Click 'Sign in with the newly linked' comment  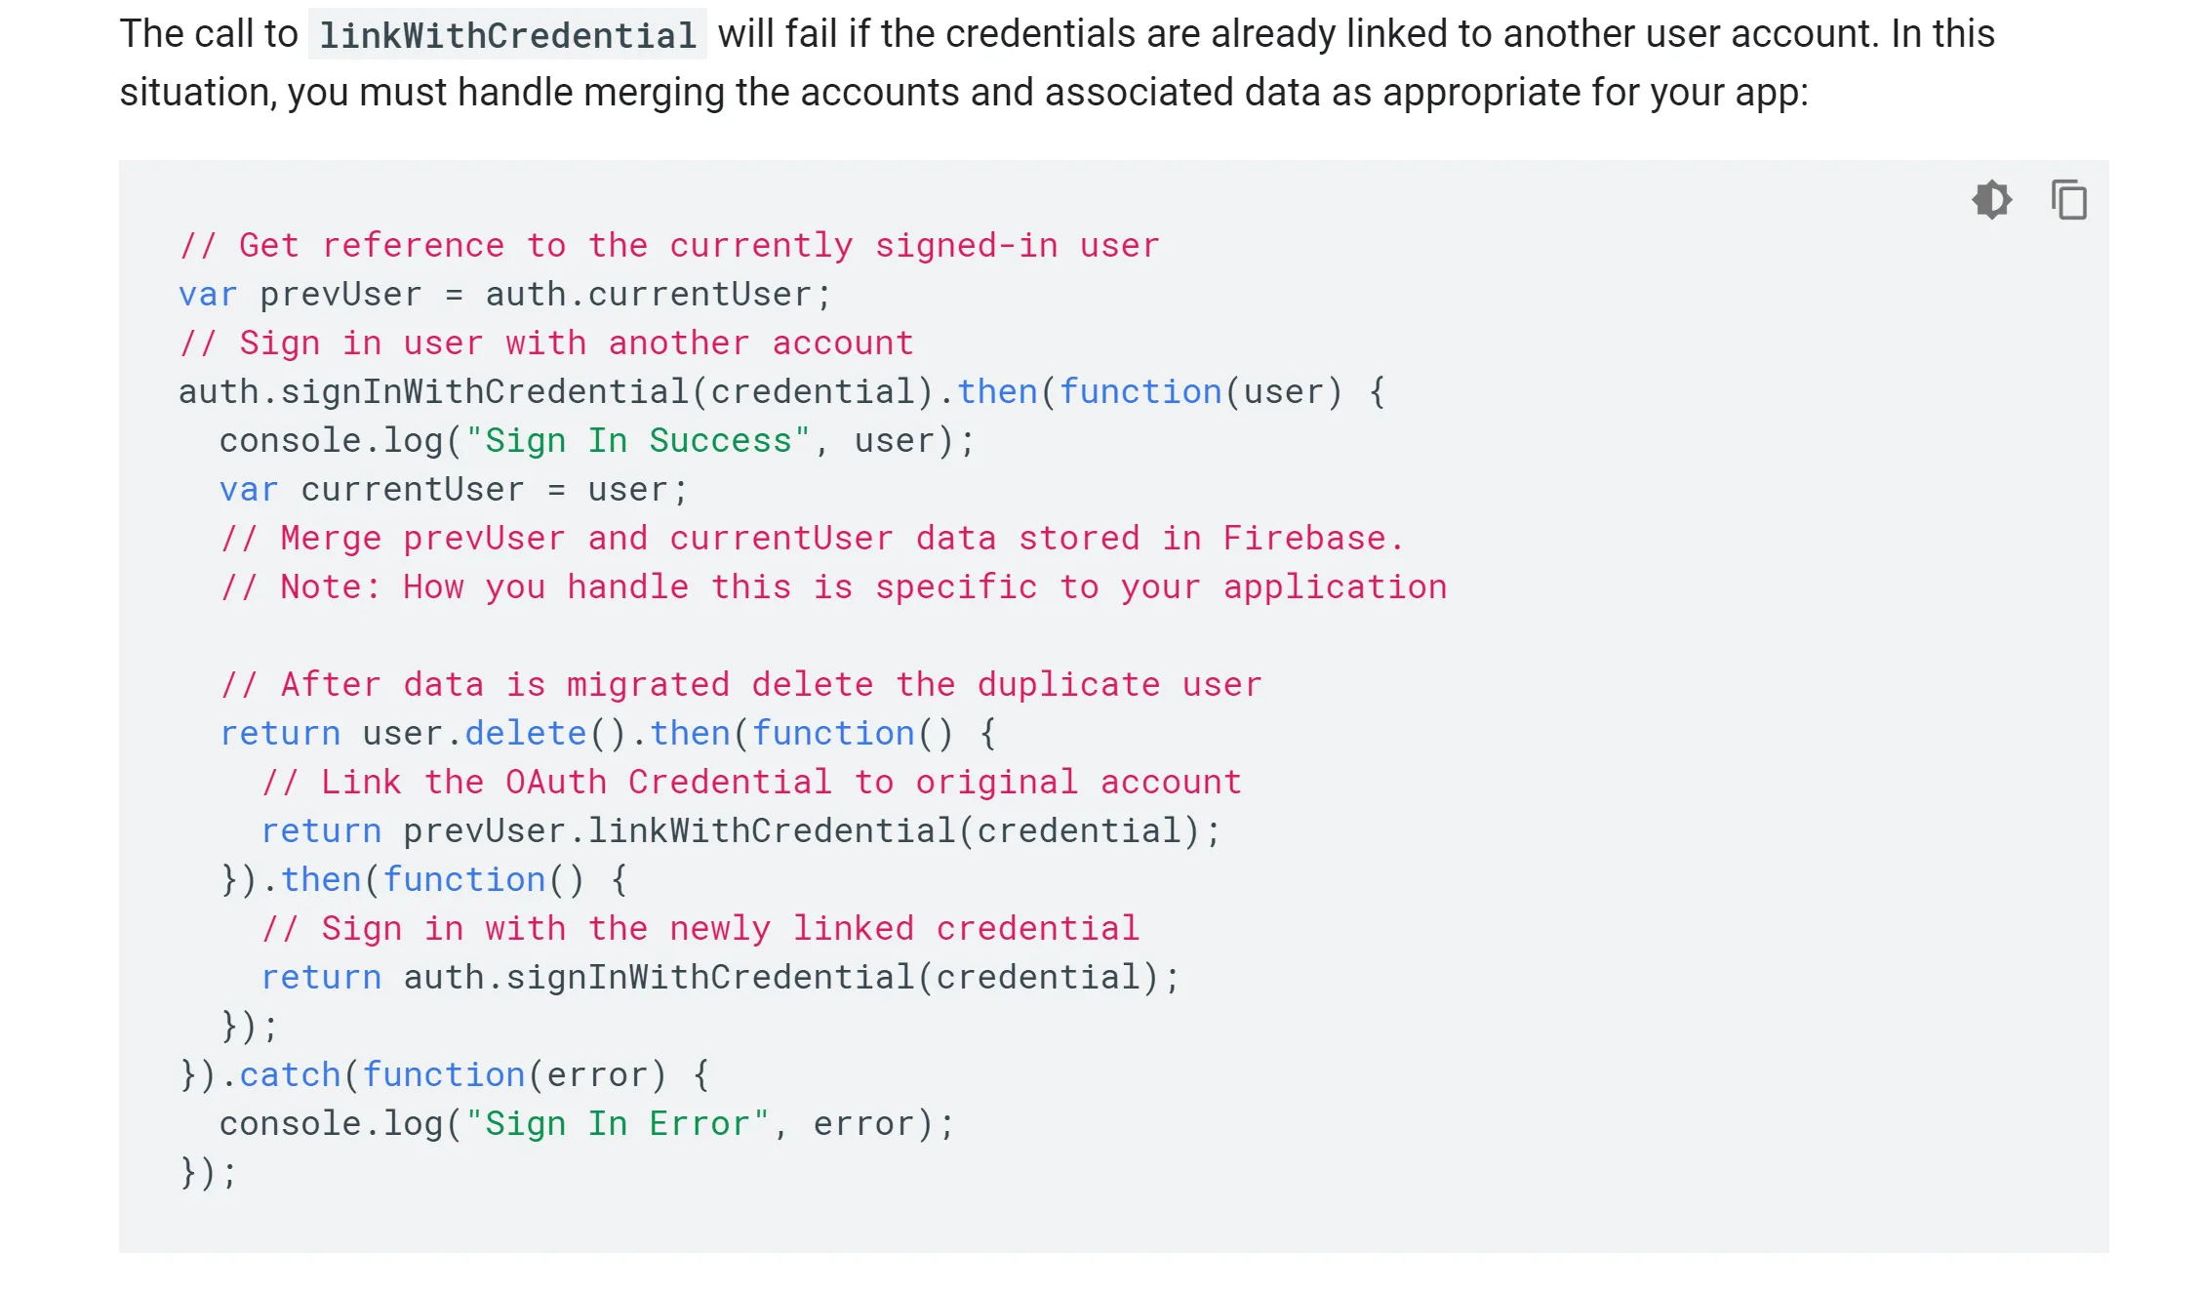(x=700, y=928)
